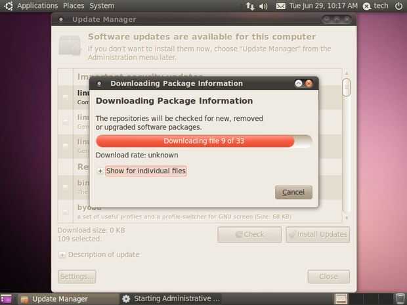Toggle the checkbox beside the byobu package

point(66,212)
